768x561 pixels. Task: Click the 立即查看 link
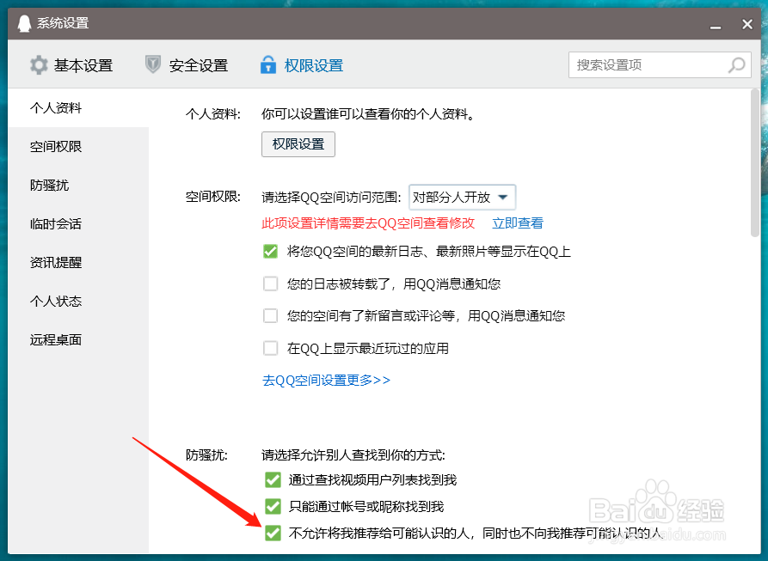point(517,223)
